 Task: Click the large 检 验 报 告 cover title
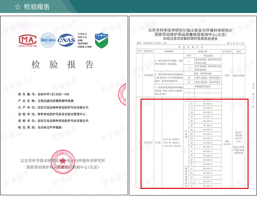tap(62, 64)
